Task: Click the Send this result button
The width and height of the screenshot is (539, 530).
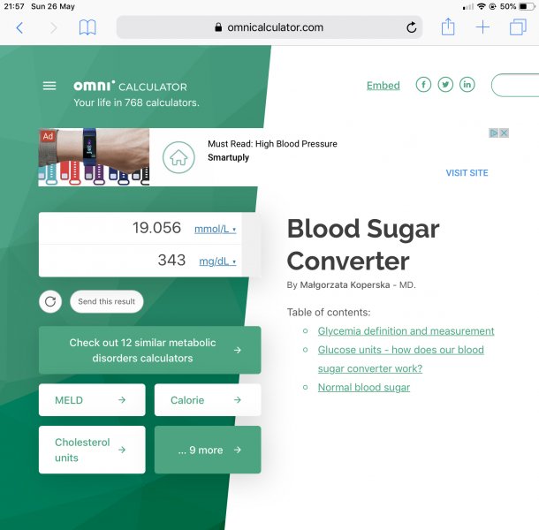Action: [x=107, y=301]
